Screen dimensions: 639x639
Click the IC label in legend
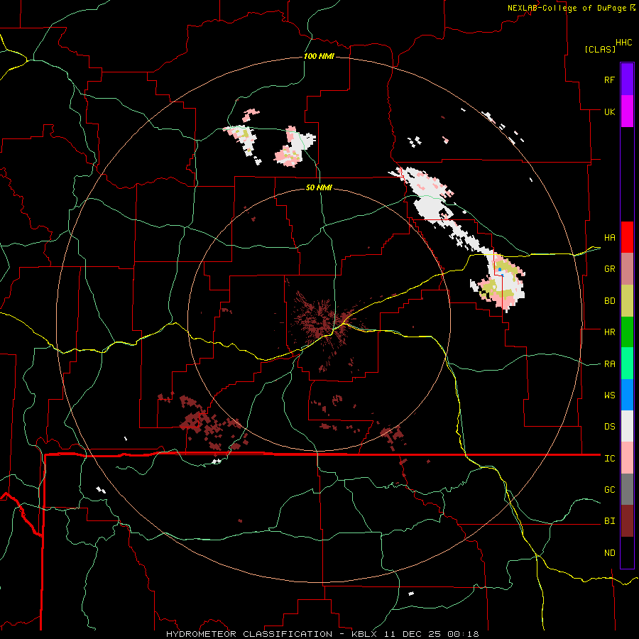(x=609, y=459)
